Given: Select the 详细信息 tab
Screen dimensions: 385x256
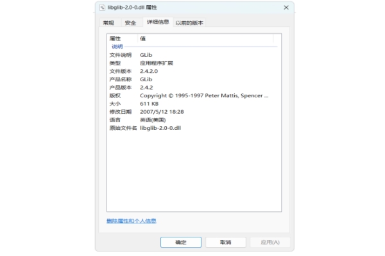Looking at the screenshot, I should [x=158, y=22].
